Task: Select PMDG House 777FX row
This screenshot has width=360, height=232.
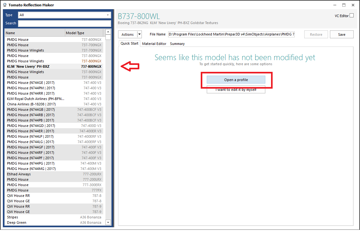Action: [54, 191]
